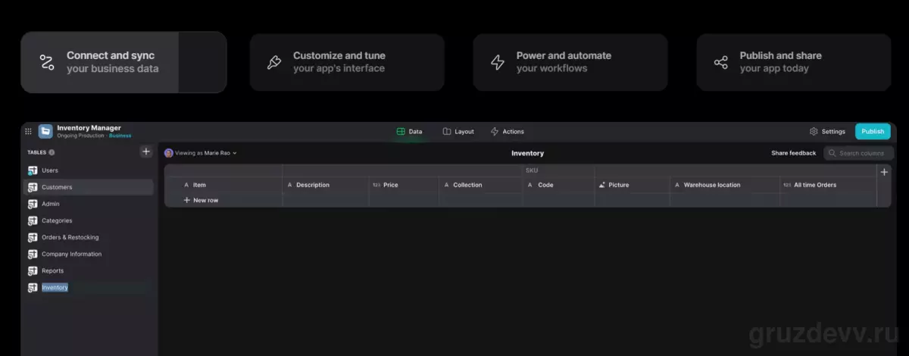The width and height of the screenshot is (909, 356).
Task: Click in the Search columns field
Action: (858, 153)
